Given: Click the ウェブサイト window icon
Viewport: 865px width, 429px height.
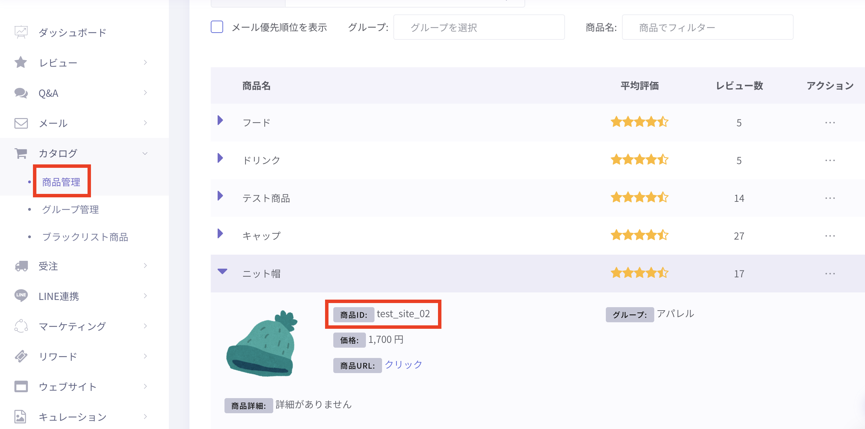Looking at the screenshot, I should coord(21,386).
